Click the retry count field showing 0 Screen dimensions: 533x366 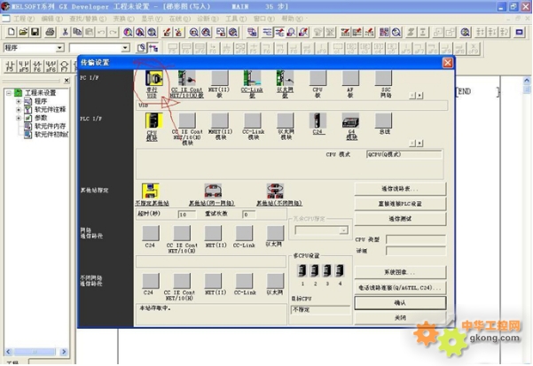248,214
